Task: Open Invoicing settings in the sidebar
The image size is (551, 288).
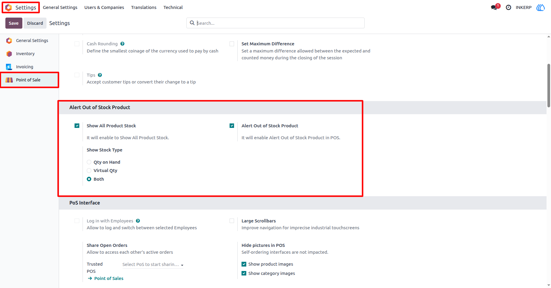Action: [30, 67]
